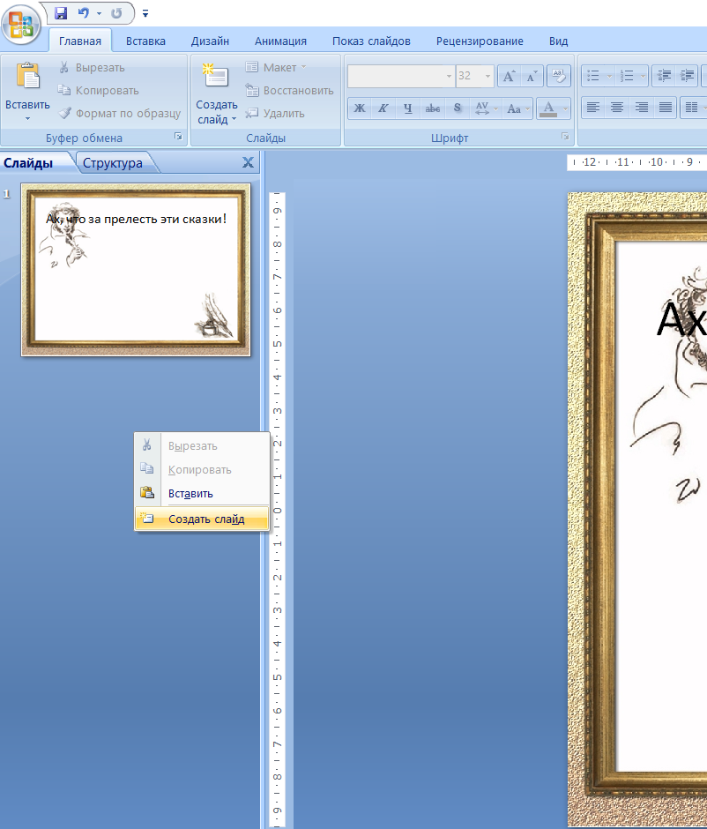The height and width of the screenshot is (829, 707).
Task: Close the slides pane with the X
Action: tap(248, 162)
